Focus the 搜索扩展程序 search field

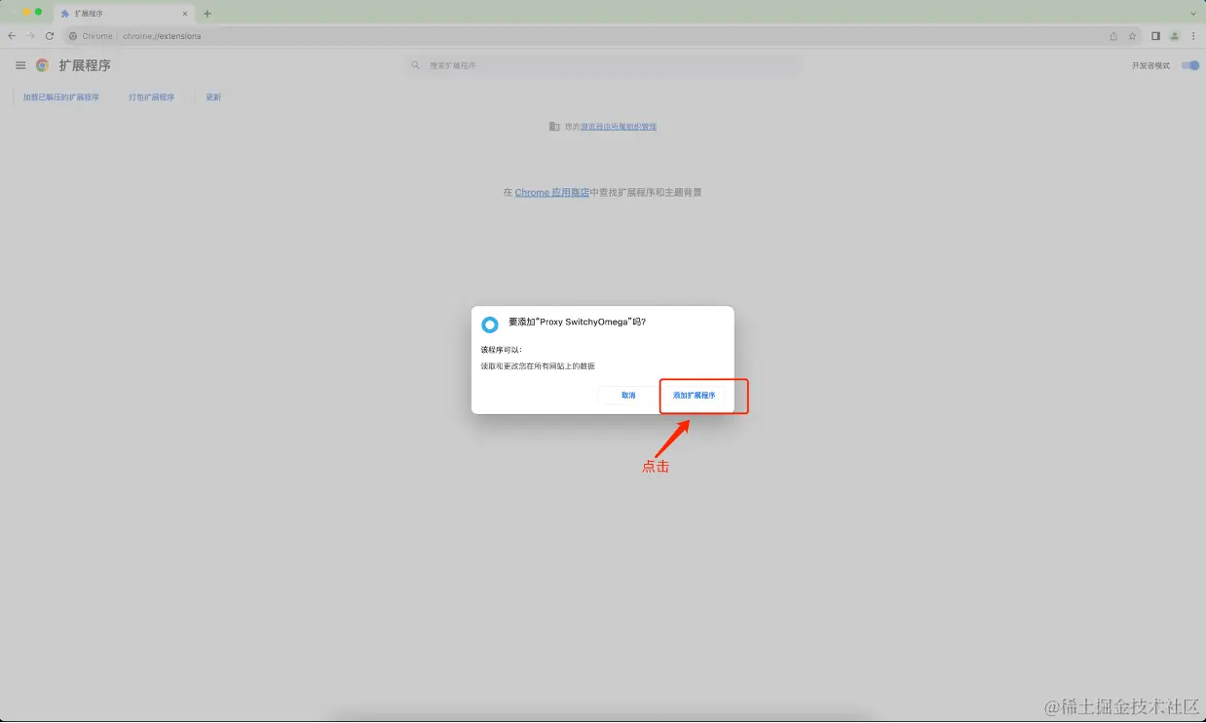[604, 65]
